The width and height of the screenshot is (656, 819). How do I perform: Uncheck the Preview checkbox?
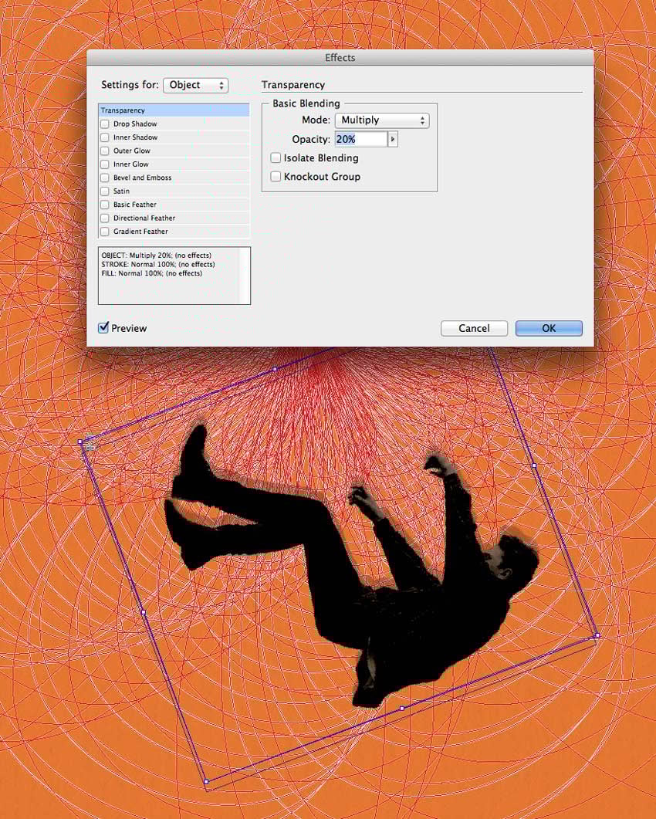tap(103, 328)
